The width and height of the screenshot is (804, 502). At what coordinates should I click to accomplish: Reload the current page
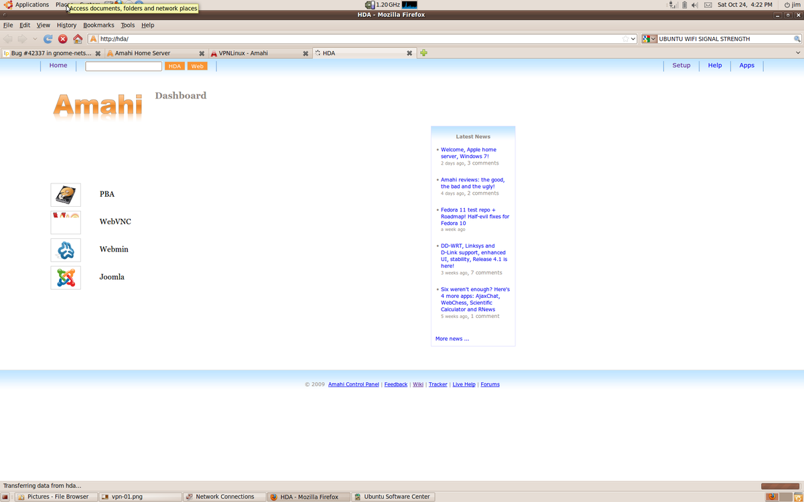[x=47, y=38]
